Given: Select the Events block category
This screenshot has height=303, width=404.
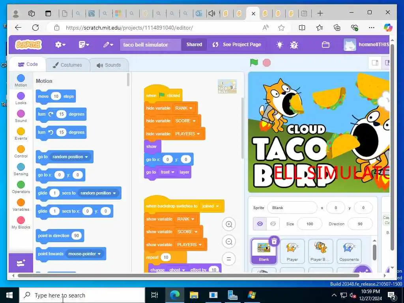Looking at the screenshot, I should [x=21, y=134].
